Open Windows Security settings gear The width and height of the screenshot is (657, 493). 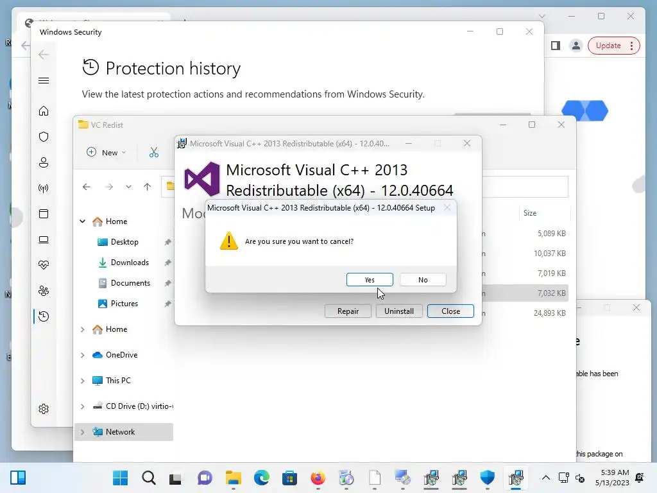tap(44, 409)
